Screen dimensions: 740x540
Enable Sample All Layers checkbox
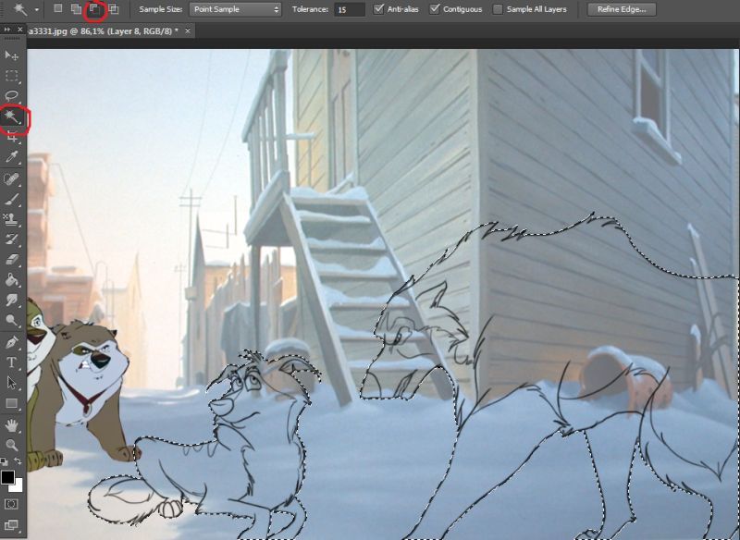pos(498,9)
